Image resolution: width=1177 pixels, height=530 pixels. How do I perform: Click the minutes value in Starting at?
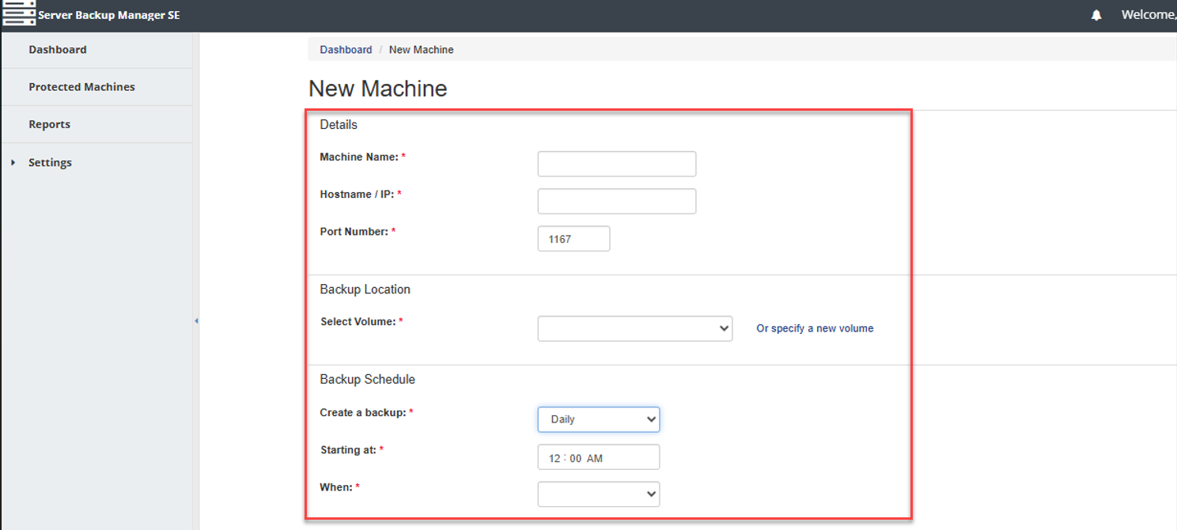pyautogui.click(x=575, y=458)
